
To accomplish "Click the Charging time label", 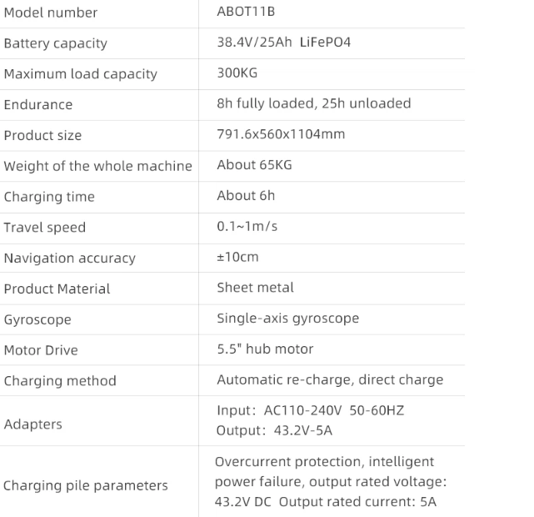I will (49, 197).
